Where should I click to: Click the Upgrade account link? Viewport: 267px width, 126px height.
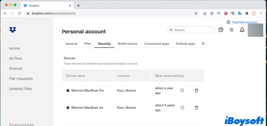[x=244, y=22]
